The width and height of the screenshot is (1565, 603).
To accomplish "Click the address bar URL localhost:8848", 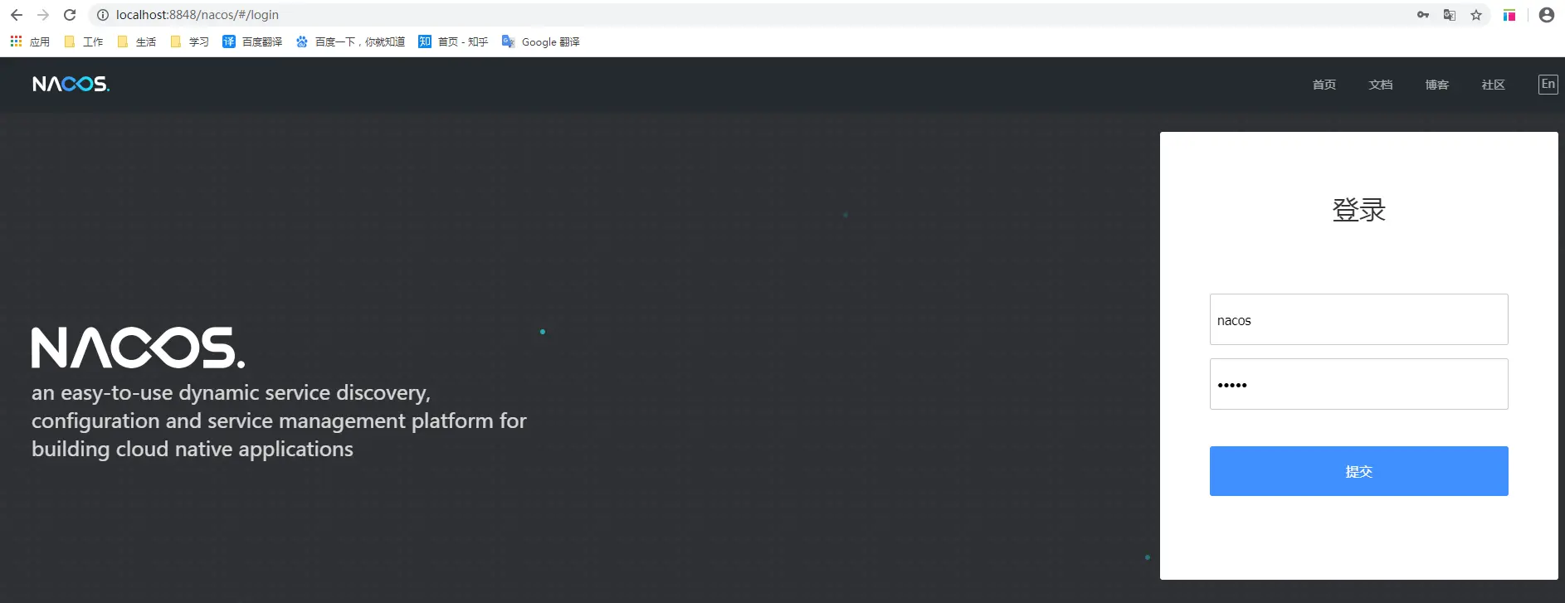I will 197,15.
